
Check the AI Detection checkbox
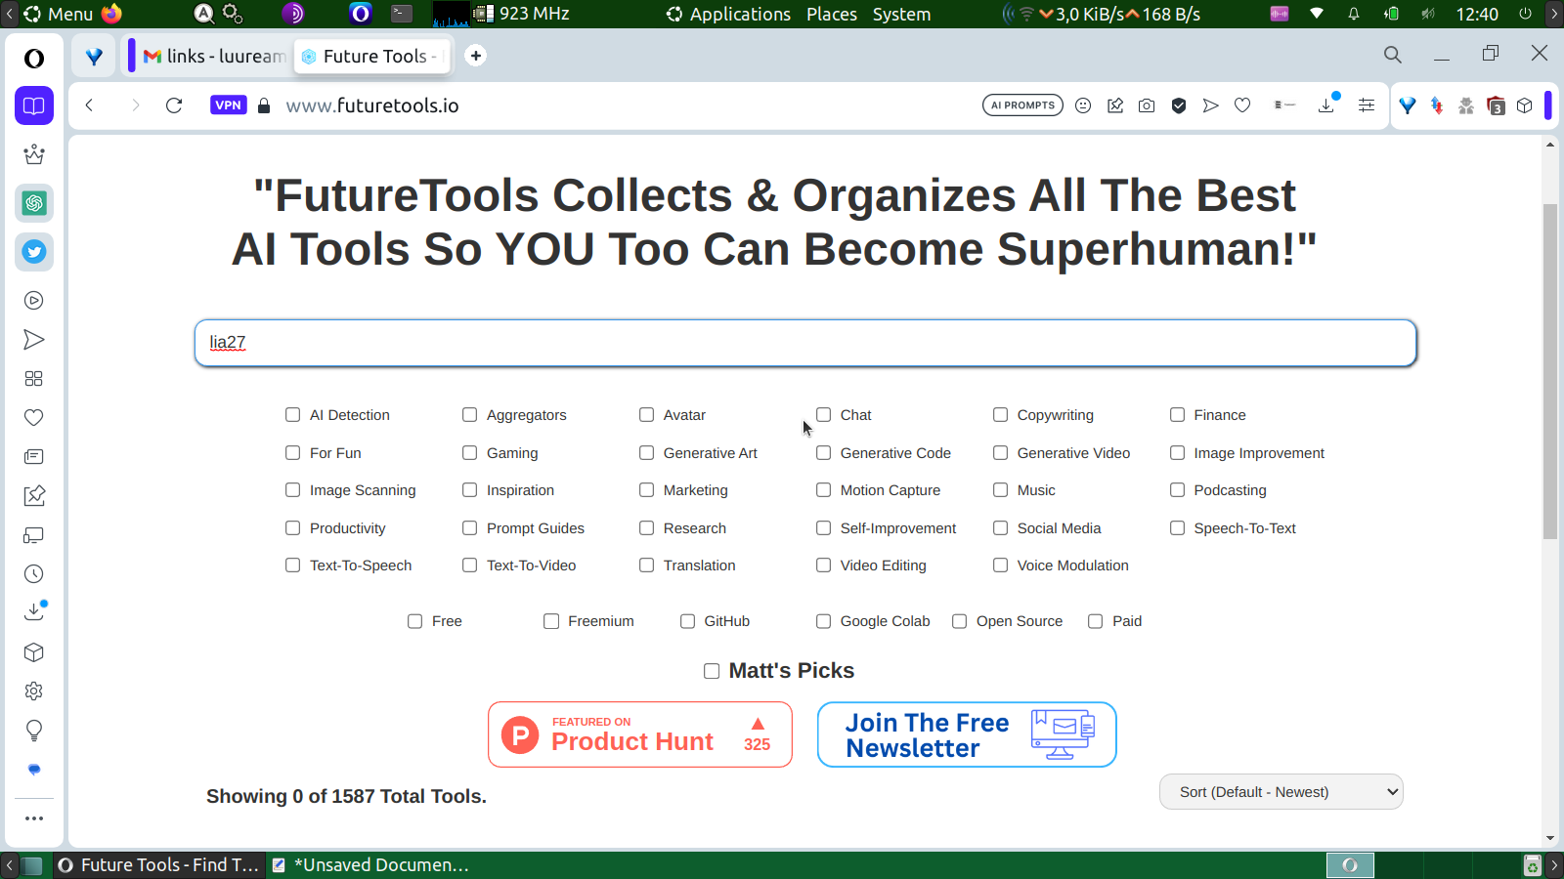292,415
